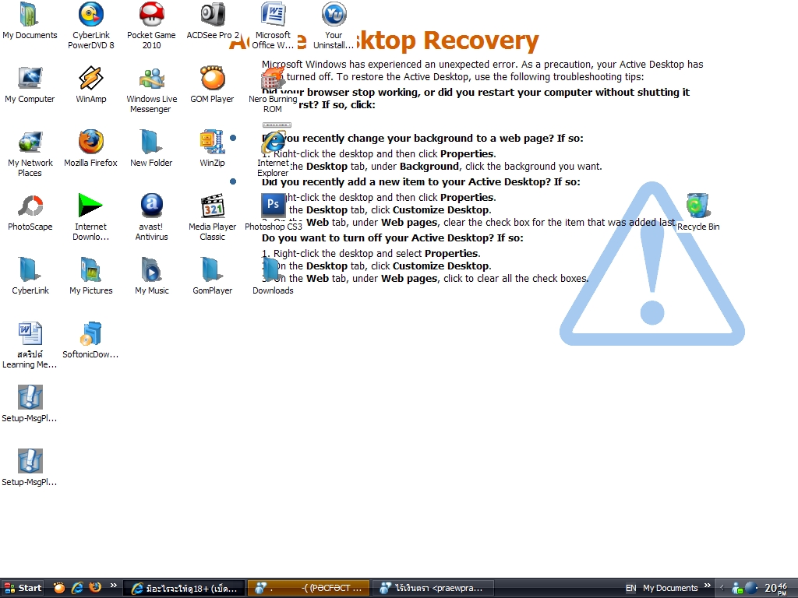Viewport: 798px width, 598px height.
Task: Select the Downloads folder icon
Action: (x=273, y=276)
